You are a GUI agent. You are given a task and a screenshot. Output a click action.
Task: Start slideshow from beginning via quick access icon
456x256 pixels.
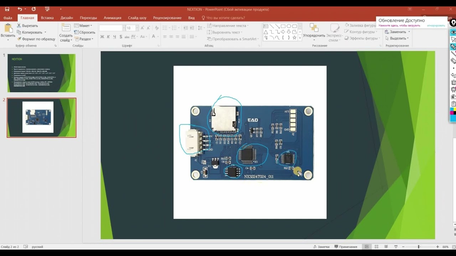click(x=47, y=9)
